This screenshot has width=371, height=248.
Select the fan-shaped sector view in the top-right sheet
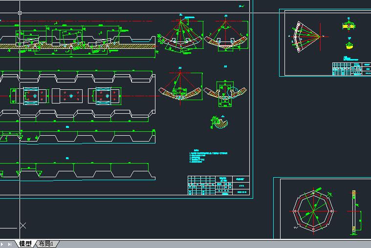pos(307,37)
